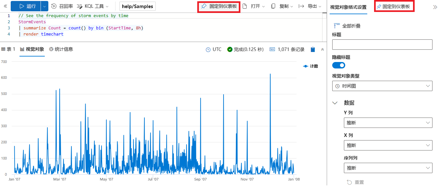Open the 复制 dropdown menu
This screenshot has width=438, height=186.
point(282,6)
